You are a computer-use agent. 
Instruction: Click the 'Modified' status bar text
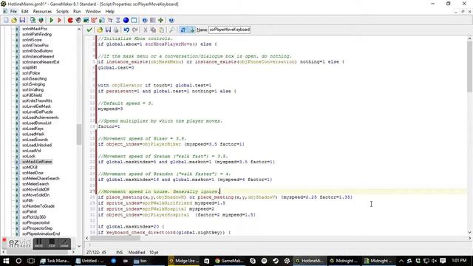point(137,253)
